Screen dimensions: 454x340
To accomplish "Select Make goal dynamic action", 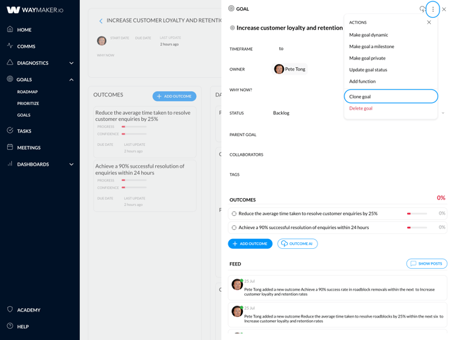I will [x=368, y=35].
